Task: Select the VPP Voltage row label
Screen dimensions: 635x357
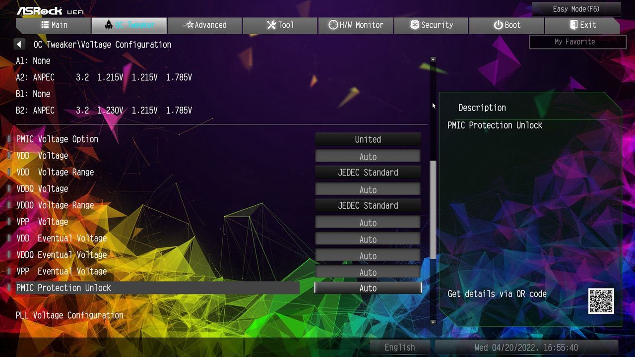Action: pos(42,222)
